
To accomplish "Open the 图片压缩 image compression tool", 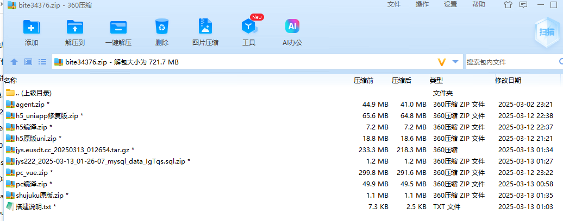I will (205, 27).
